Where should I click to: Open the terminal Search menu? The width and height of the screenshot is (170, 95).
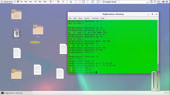(87, 18)
